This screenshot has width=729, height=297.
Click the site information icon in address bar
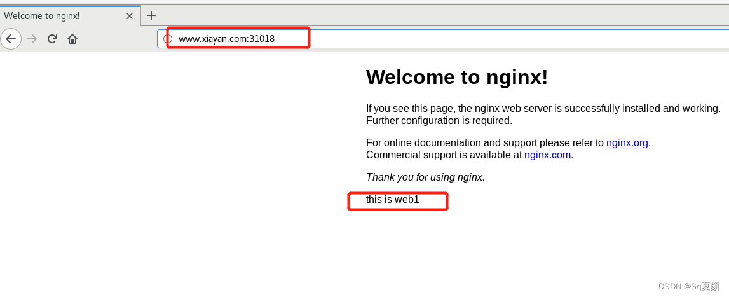(x=168, y=39)
